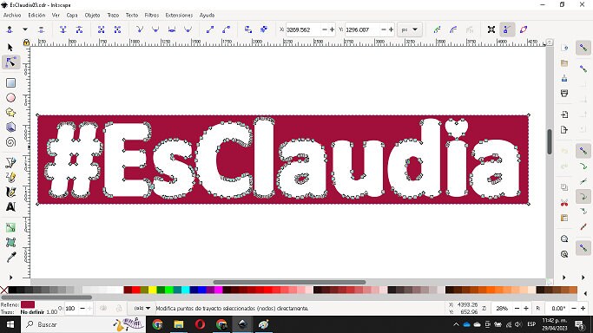
Task: Select the Rectangle tool
Action: pyautogui.click(x=10, y=82)
